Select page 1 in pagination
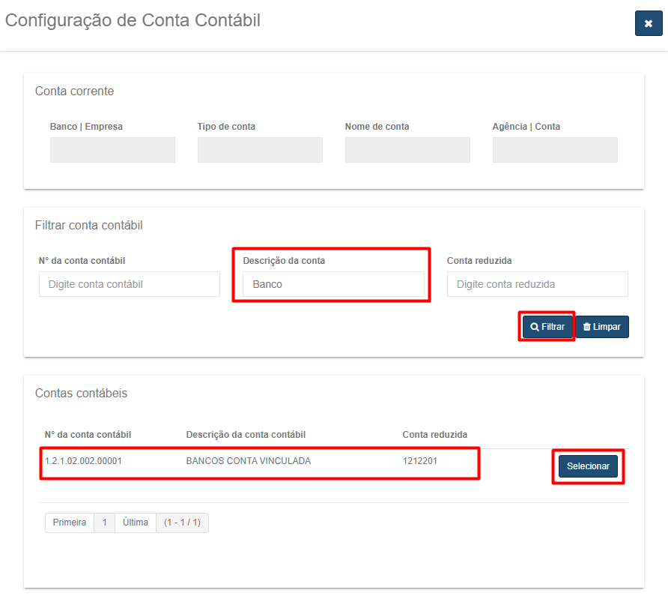The image size is (668, 599). 104,523
